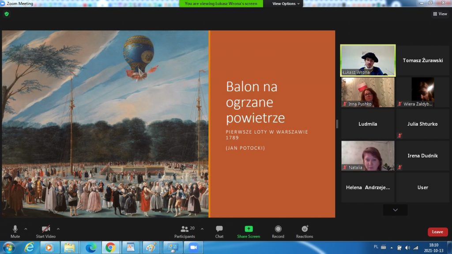Expand video options arrow next to Start Video
The height and width of the screenshot is (254, 452).
pyautogui.click(x=58, y=229)
